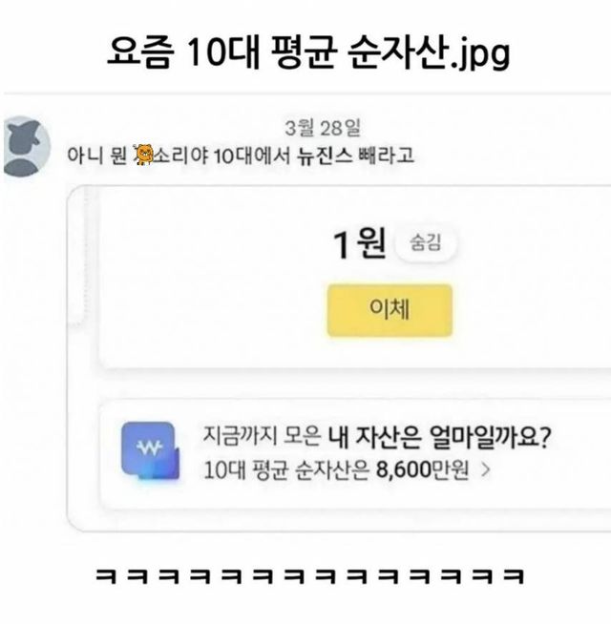Open the '10대 평균 순자산은' link text
Viewport: 611px width, 624px height.
(286, 470)
